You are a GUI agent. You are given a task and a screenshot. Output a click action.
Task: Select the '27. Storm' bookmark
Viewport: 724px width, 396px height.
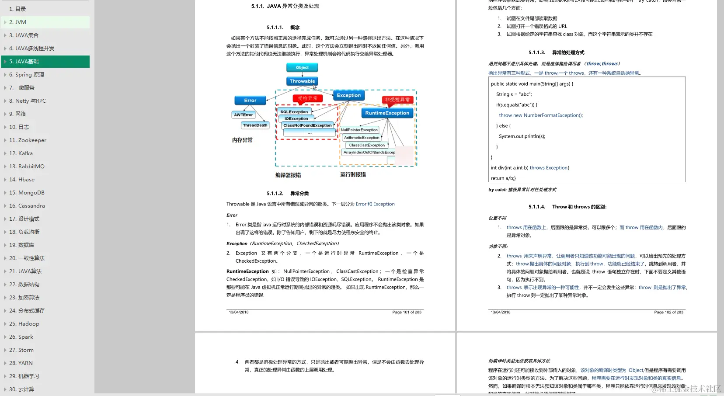click(21, 350)
